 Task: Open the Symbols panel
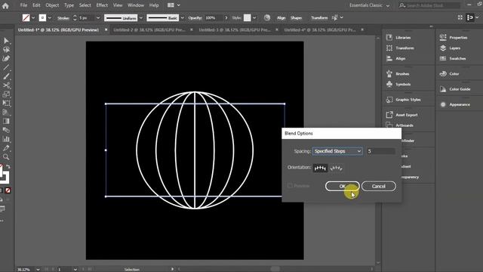pyautogui.click(x=398, y=84)
